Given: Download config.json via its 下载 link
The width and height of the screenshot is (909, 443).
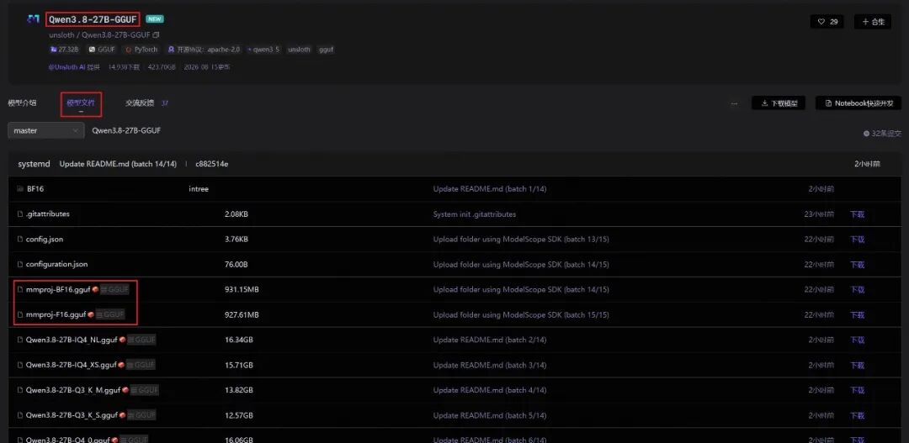Looking at the screenshot, I should [x=857, y=240].
